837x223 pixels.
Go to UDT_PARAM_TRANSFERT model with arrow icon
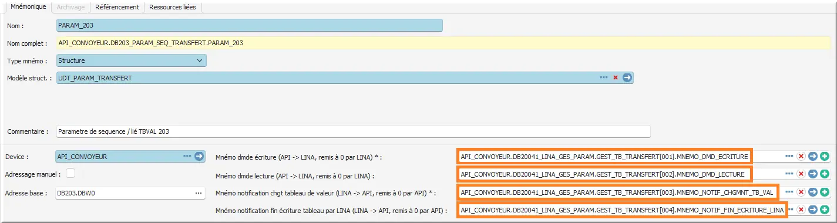click(627, 77)
